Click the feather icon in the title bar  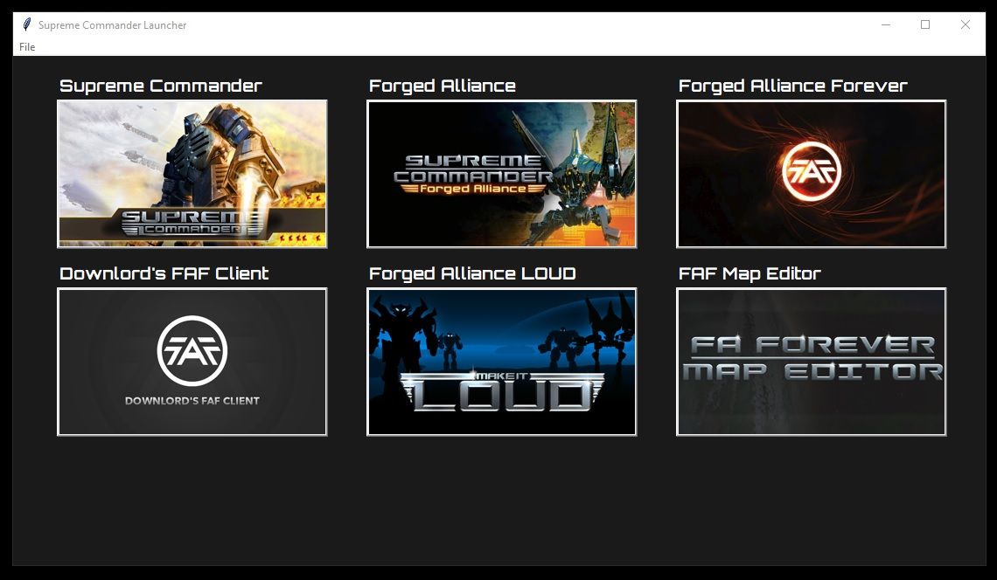[27, 24]
